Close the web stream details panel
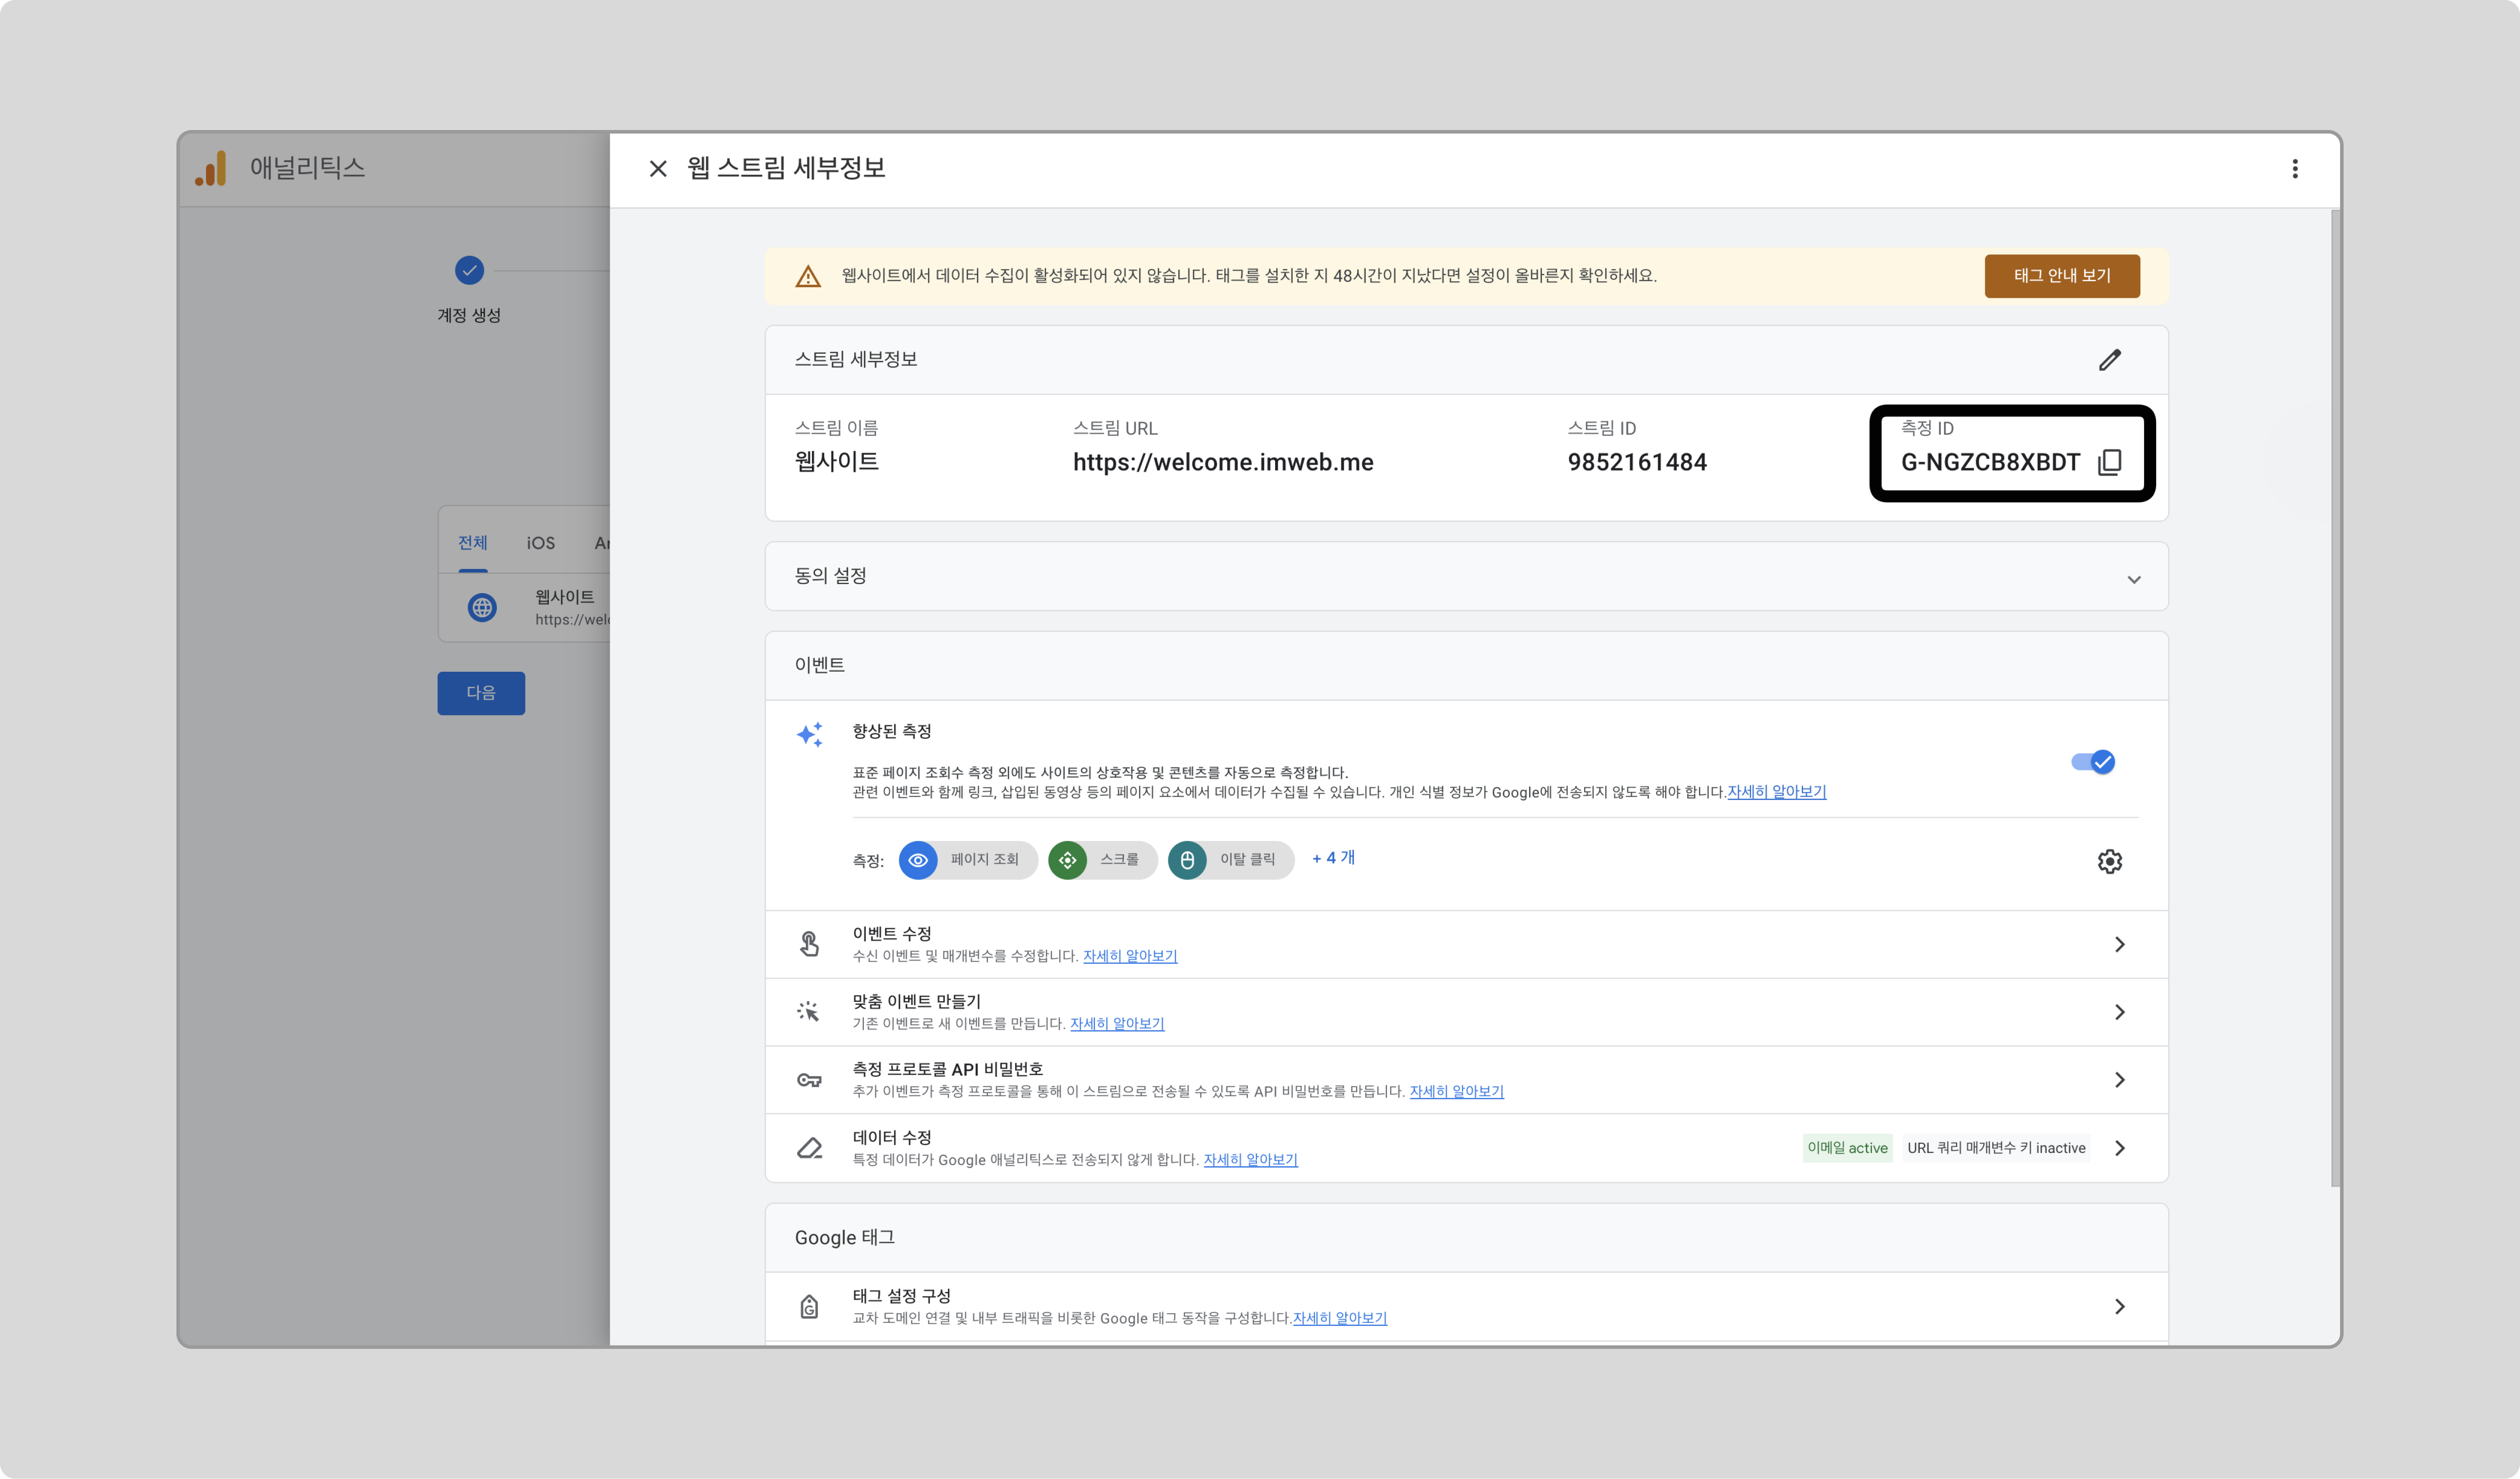 pyautogui.click(x=657, y=169)
